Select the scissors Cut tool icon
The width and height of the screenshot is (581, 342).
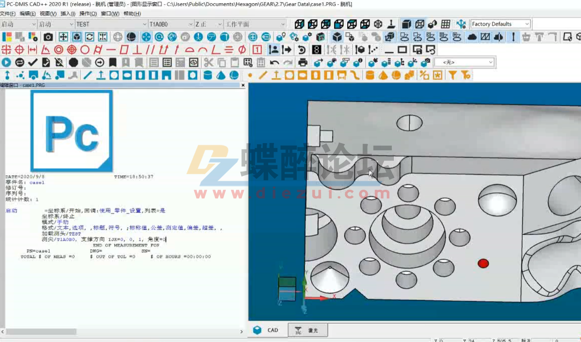point(208,62)
